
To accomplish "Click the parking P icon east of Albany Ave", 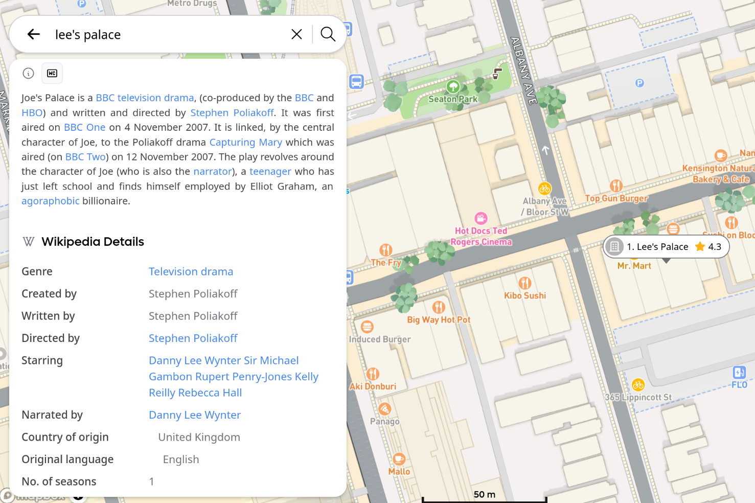I will pos(639,83).
